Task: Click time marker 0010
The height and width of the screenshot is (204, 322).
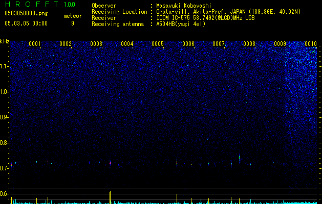Action: point(311,44)
